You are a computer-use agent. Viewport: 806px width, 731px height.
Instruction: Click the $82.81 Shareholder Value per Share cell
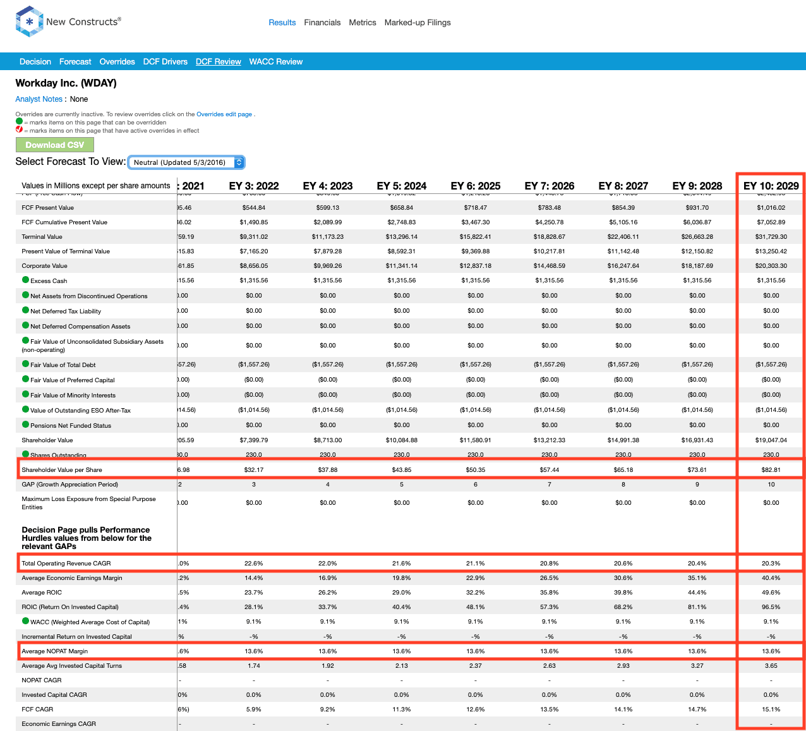pos(771,469)
